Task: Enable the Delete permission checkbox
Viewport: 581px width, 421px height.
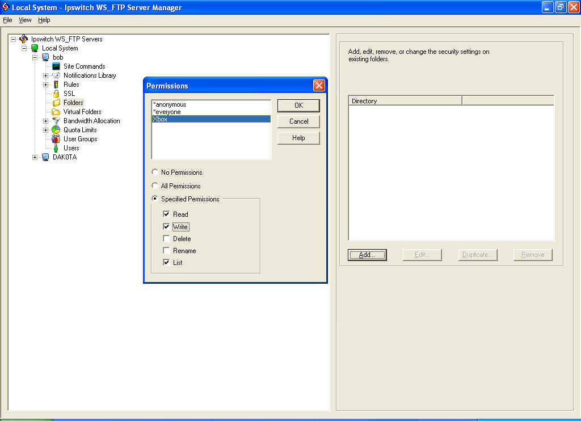Action: pos(166,239)
